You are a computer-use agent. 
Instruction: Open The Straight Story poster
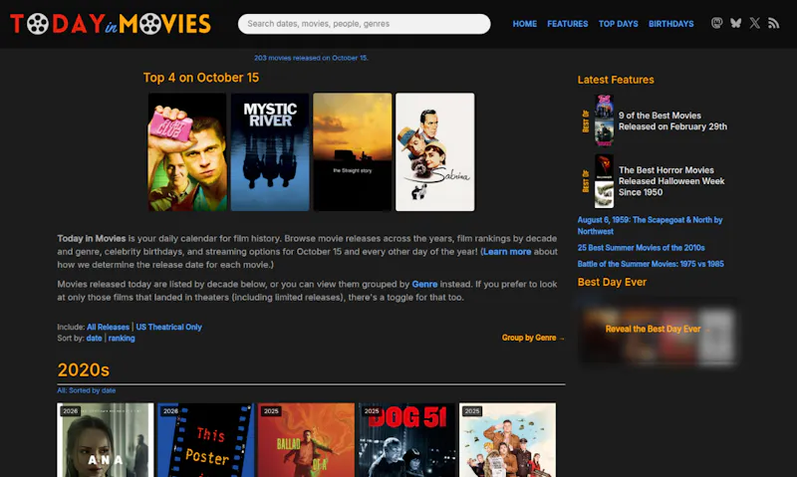(353, 152)
